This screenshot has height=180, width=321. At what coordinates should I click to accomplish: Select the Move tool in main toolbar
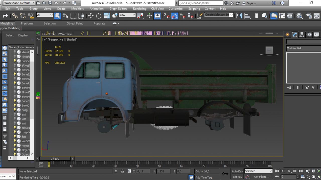[91, 16]
